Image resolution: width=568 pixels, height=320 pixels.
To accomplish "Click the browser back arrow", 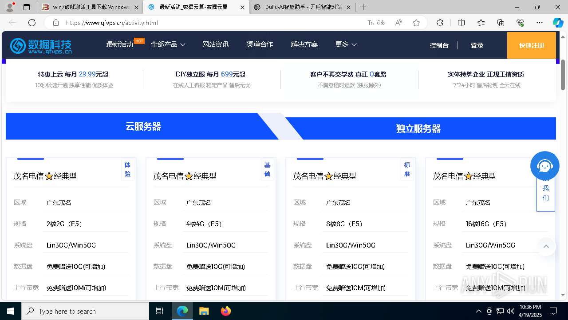I will 12,23.
